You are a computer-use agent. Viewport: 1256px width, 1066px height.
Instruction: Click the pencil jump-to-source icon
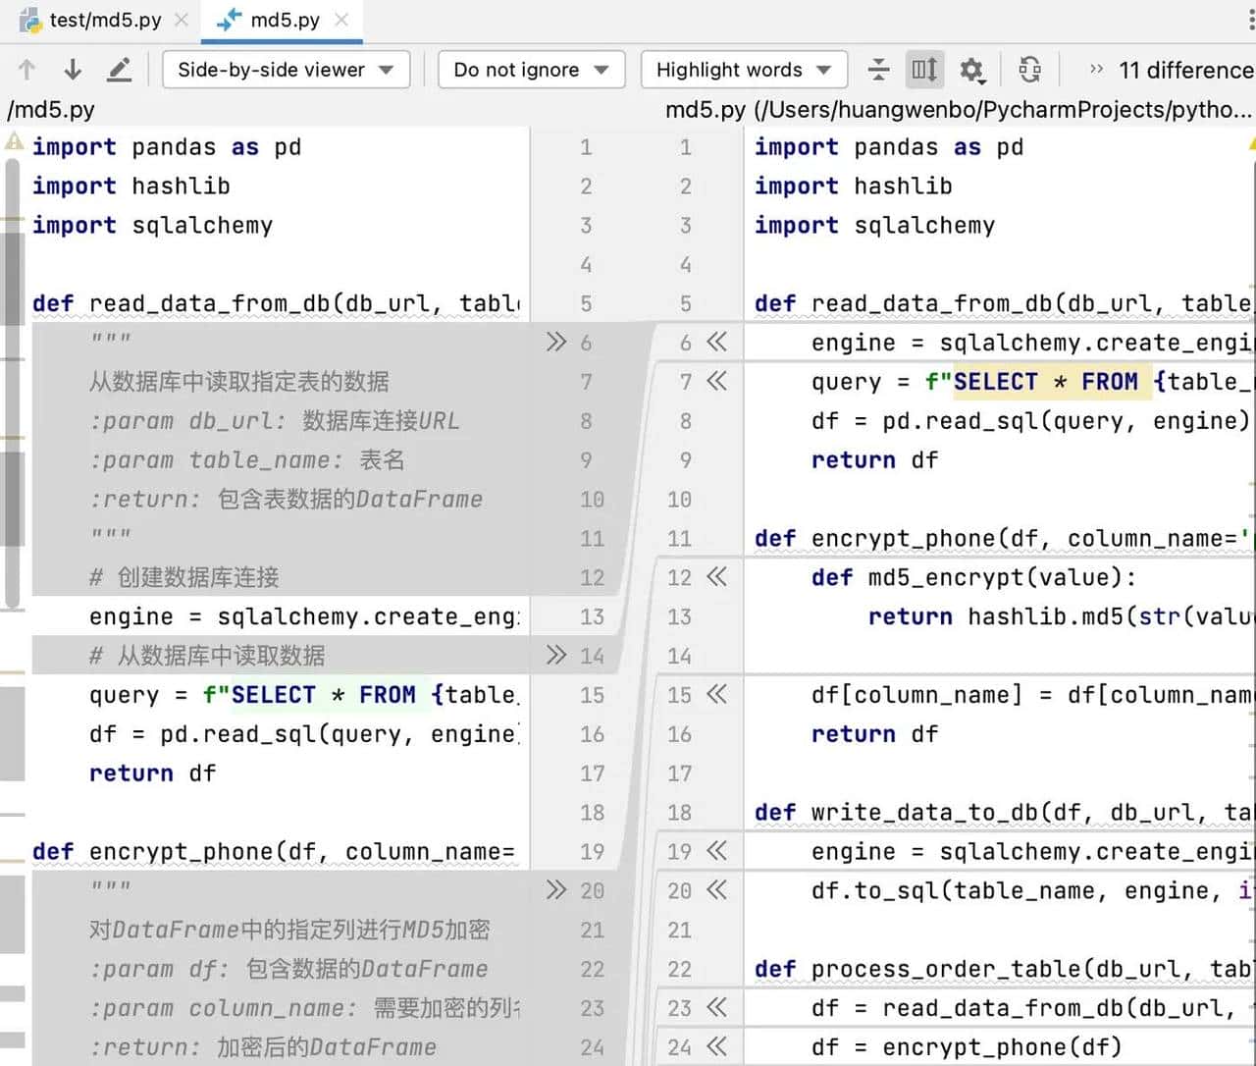[x=119, y=70]
